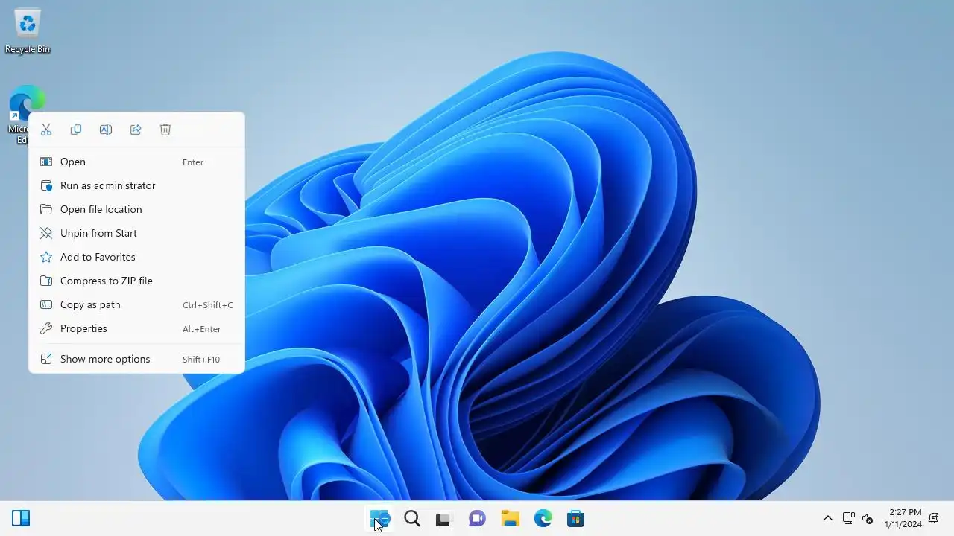Choose Copy as path
The image size is (954, 536).
click(x=136, y=304)
